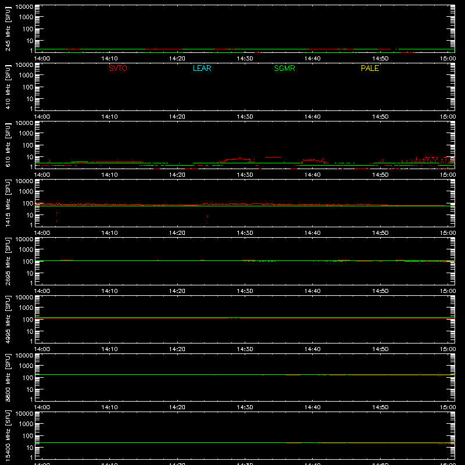Image resolution: width=465 pixels, height=465 pixels.
Task: Select the 410 MHz [SFU] axis title
Action: [x=8, y=87]
